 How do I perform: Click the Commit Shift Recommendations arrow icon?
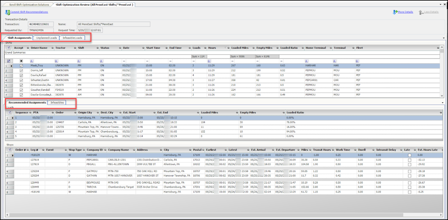(7, 12)
